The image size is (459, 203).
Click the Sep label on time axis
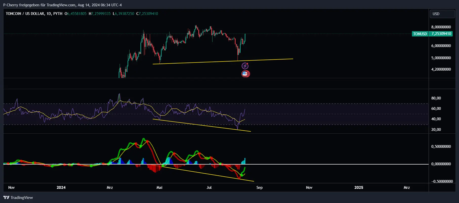pos(259,188)
